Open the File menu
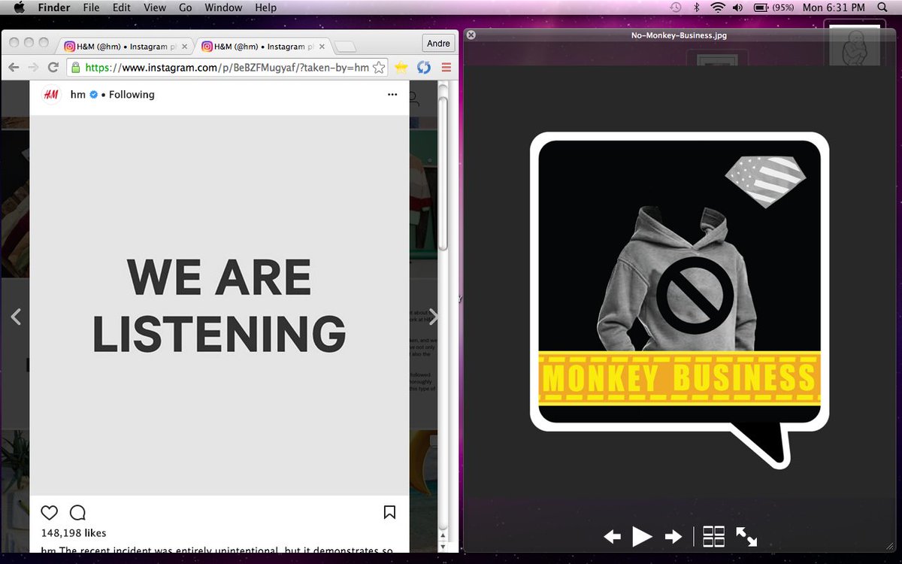Viewport: 902px width, 564px height. click(91, 8)
